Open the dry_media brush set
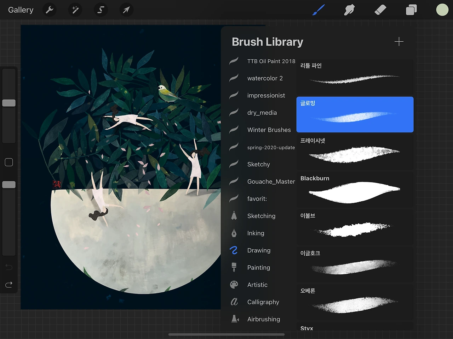Image resolution: width=453 pixels, height=339 pixels. (x=262, y=113)
